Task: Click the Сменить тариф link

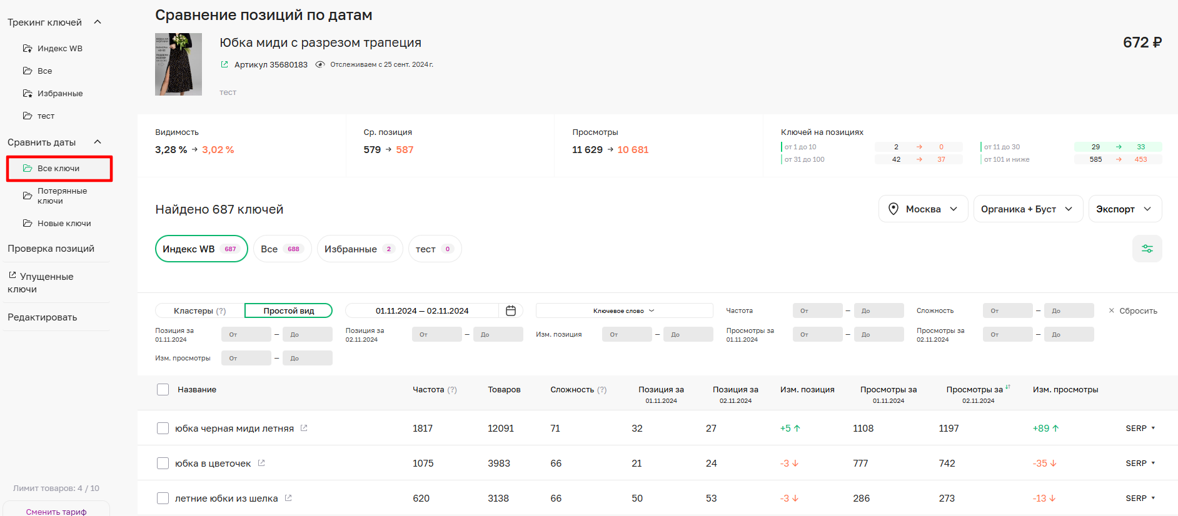Action: coord(56,511)
